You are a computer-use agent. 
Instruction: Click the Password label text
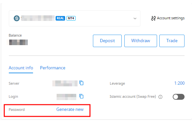tap(17, 110)
